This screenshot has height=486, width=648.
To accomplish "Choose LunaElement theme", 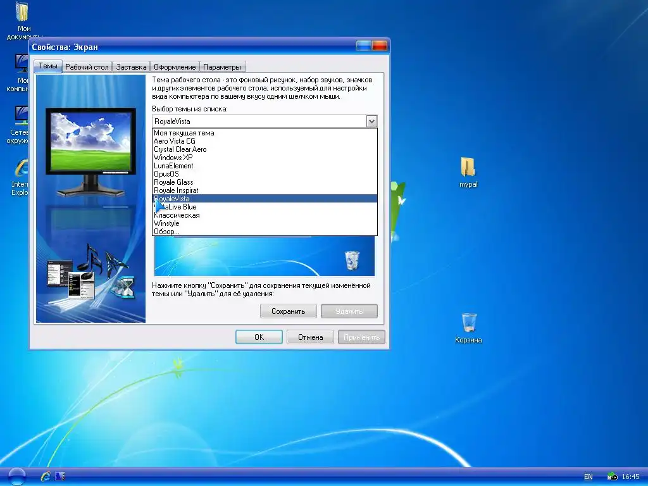I will (x=265, y=166).
